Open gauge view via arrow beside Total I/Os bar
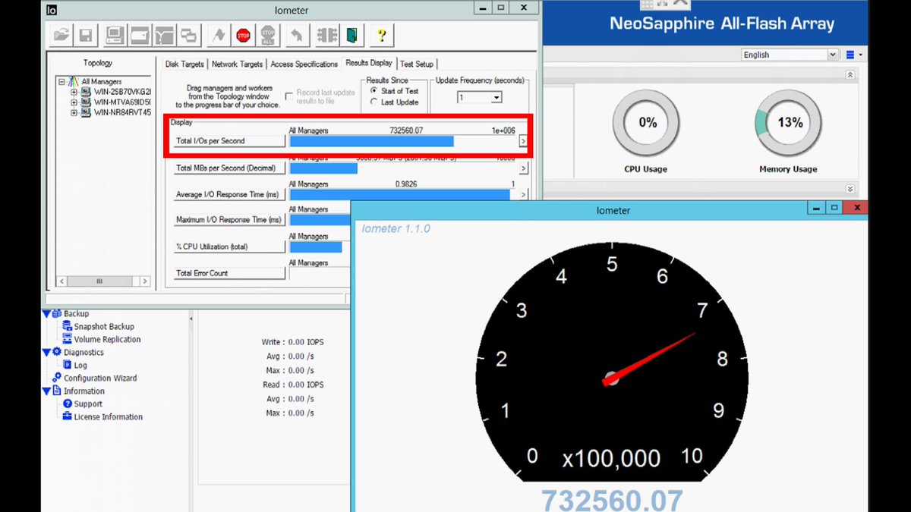This screenshot has height=512, width=911. (x=523, y=141)
